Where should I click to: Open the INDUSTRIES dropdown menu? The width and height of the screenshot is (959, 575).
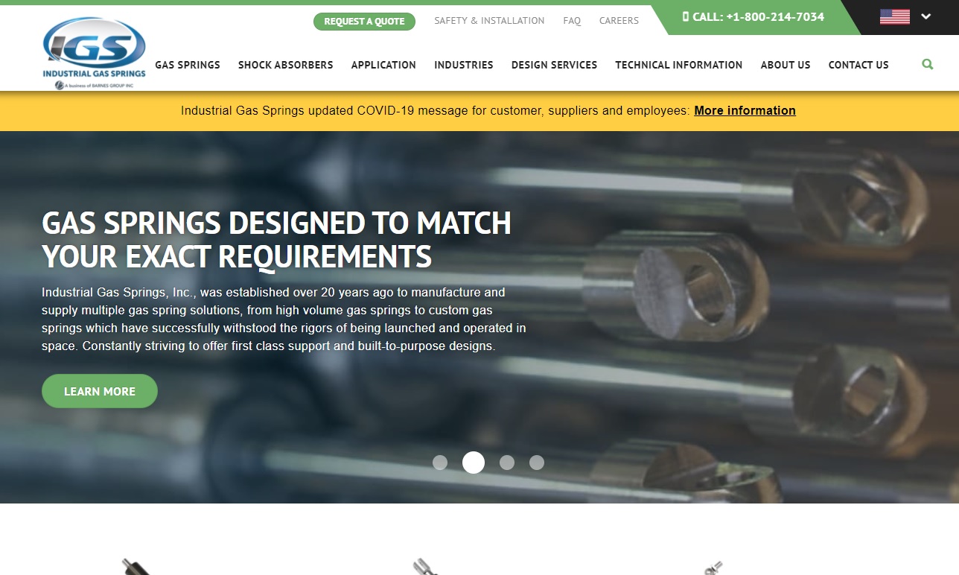click(463, 65)
